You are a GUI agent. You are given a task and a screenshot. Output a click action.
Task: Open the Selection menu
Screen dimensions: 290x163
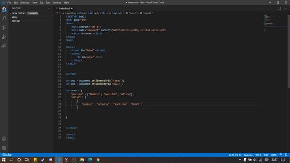coord(25,3)
